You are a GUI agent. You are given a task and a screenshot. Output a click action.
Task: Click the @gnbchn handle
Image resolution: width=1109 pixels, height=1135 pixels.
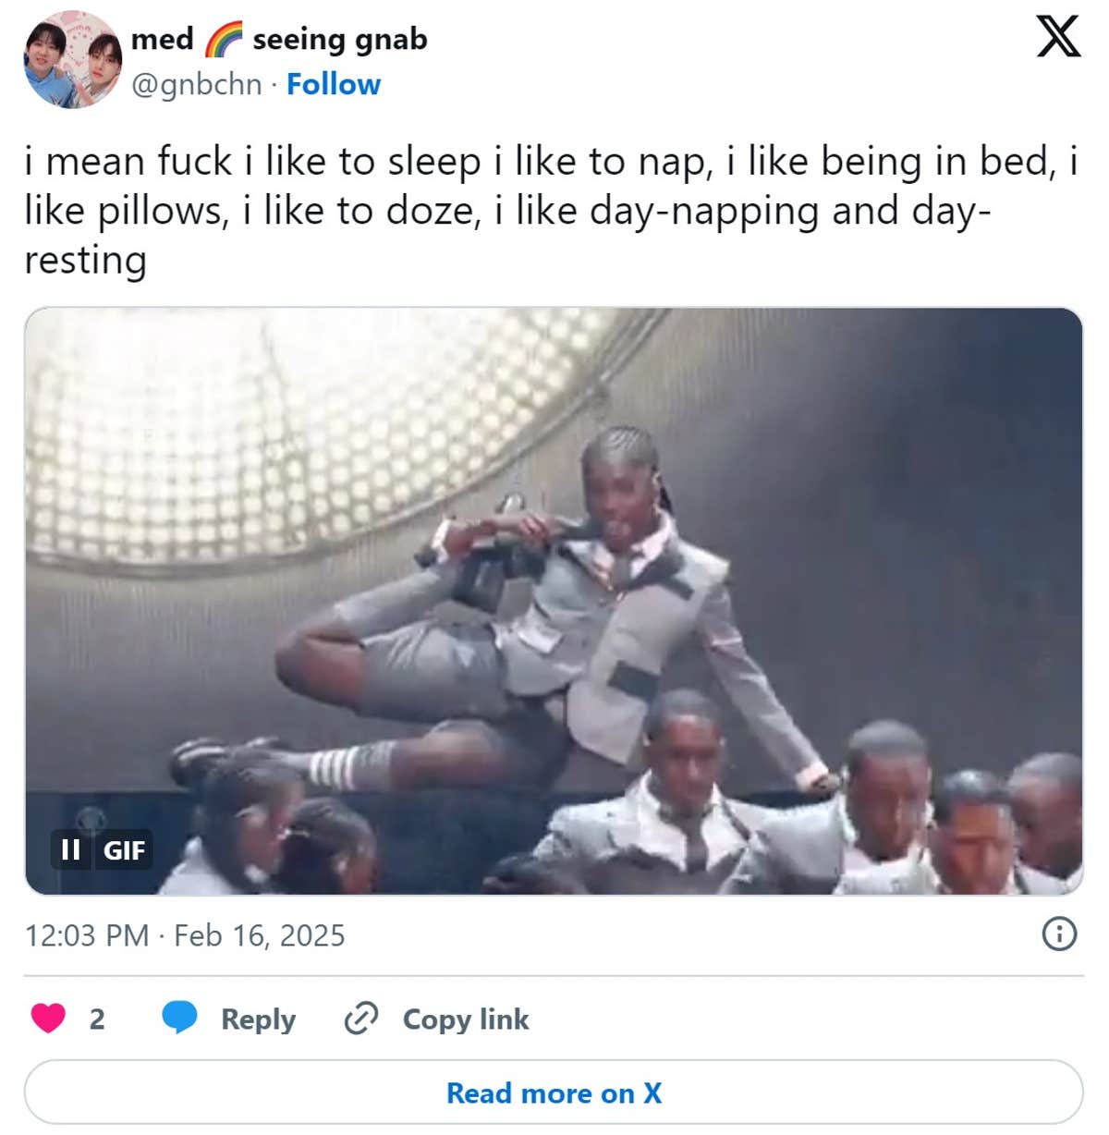click(196, 84)
